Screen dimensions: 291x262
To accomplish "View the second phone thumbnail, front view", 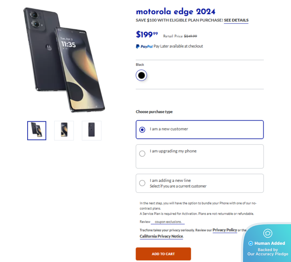I will coord(64,130).
